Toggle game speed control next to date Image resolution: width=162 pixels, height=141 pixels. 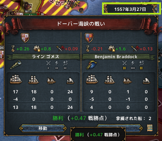[x=156, y=10]
